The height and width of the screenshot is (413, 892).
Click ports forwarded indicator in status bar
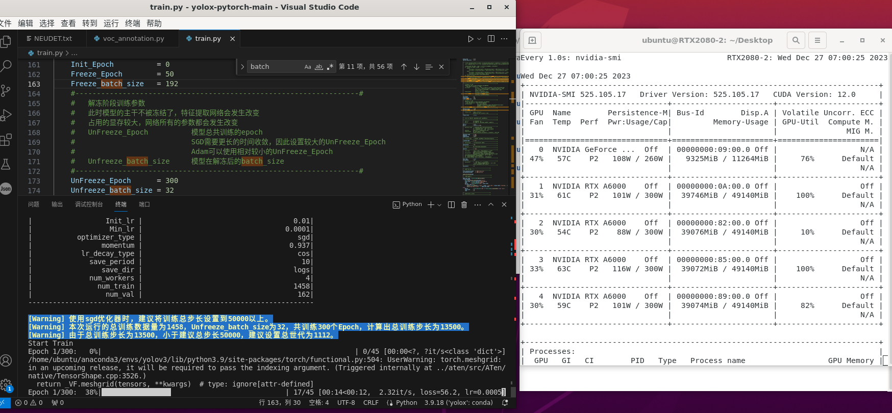coord(58,403)
